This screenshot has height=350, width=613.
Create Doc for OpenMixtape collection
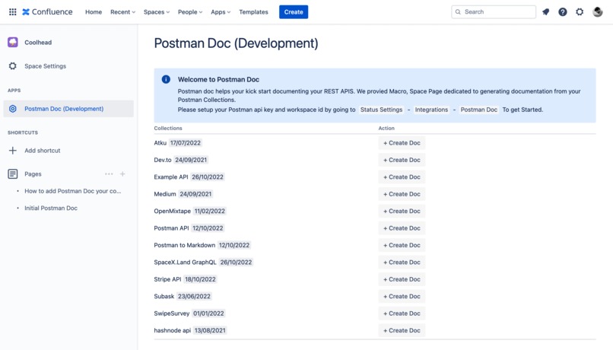click(402, 212)
